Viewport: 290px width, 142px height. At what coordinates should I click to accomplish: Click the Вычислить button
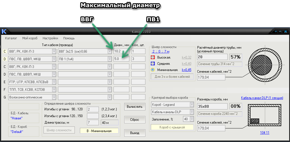tap(135, 107)
